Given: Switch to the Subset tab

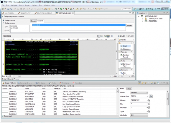Looking at the screenshot, I should point(129,89).
